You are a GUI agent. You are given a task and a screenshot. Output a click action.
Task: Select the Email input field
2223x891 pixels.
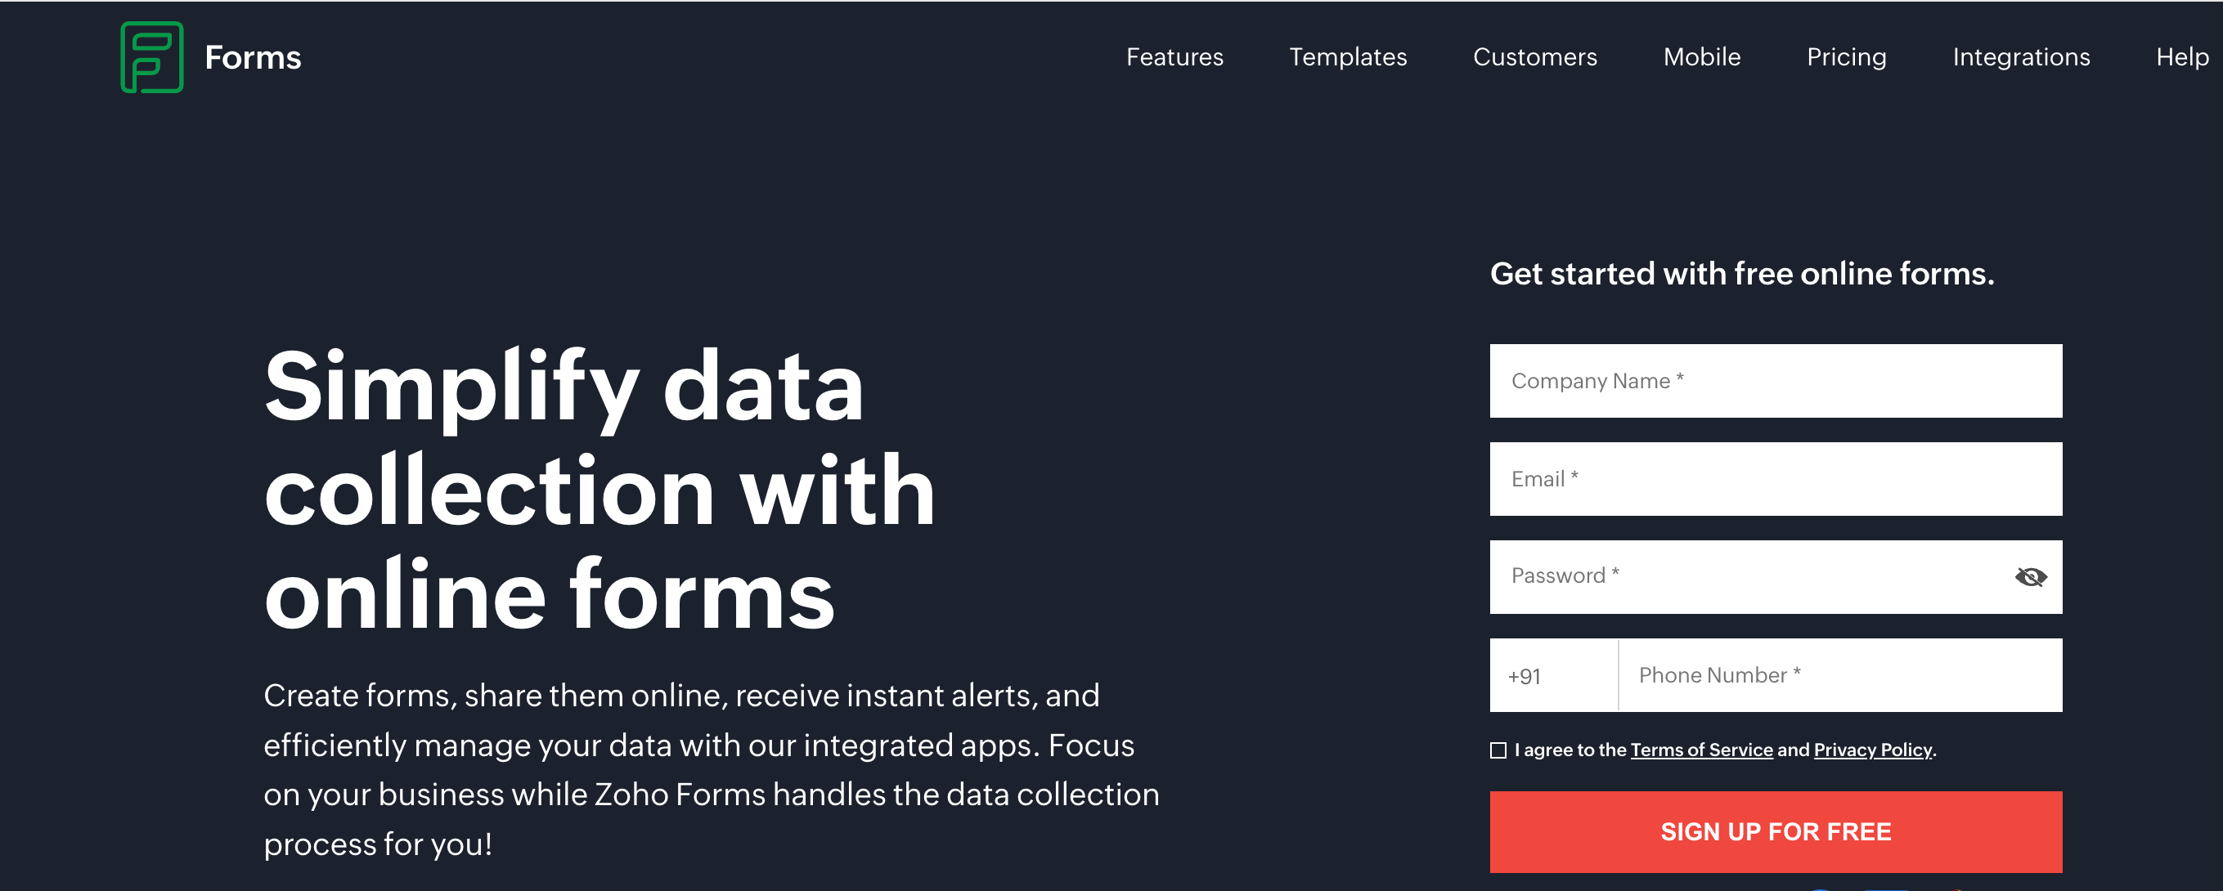(1776, 477)
